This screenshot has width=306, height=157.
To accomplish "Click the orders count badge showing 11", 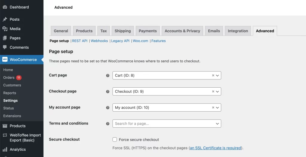I will (19, 77).
